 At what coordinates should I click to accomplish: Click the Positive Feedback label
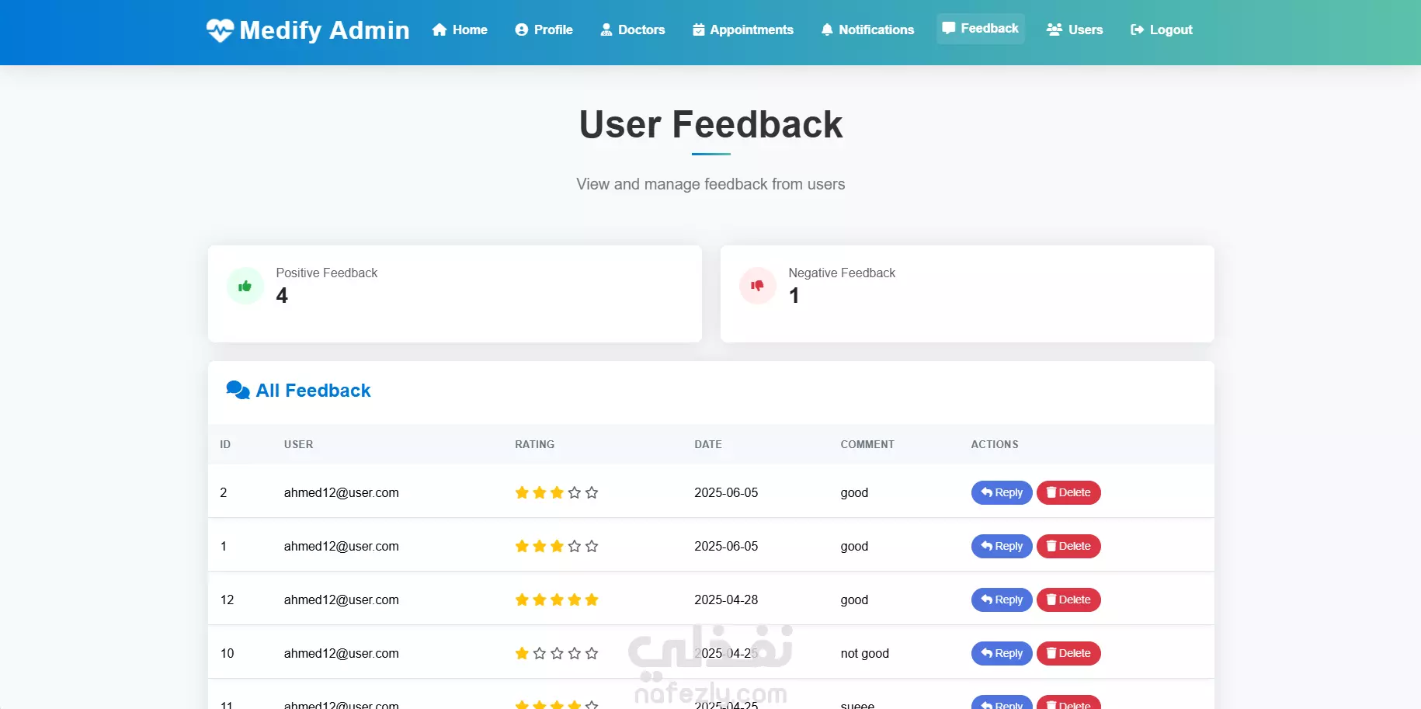327,273
